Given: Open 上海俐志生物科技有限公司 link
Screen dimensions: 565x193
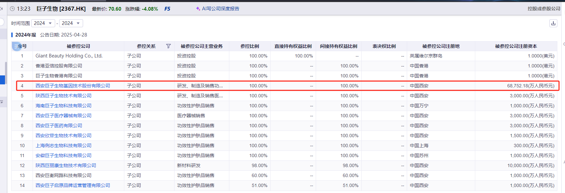Looking at the screenshot, I should [x=63, y=145].
